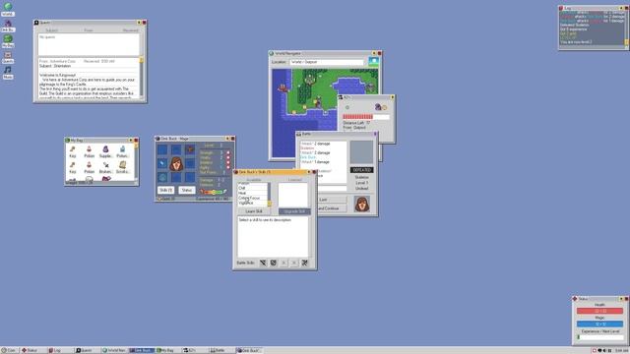Add a point to Strength stat
This screenshot has width=630, height=354.
click(227, 153)
